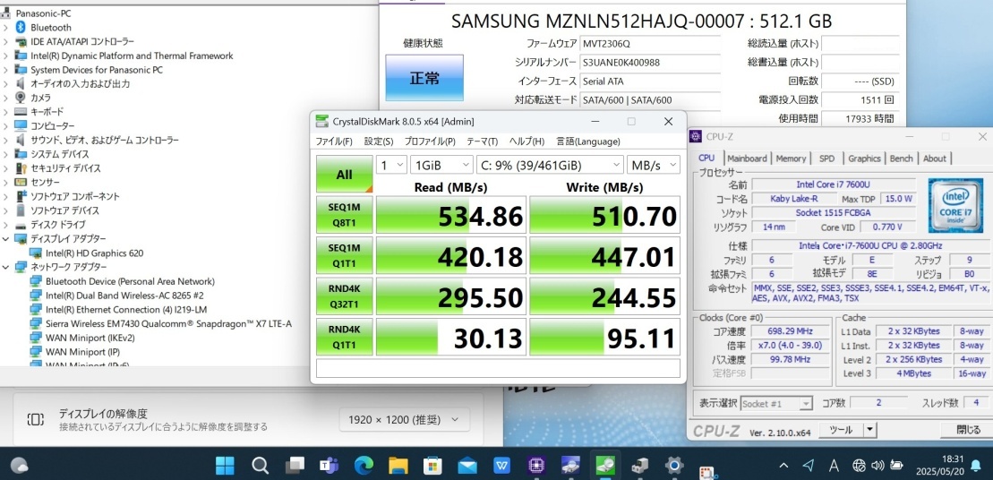
Task: Run the SEQ1M Q1T1 test
Action: coord(345,255)
